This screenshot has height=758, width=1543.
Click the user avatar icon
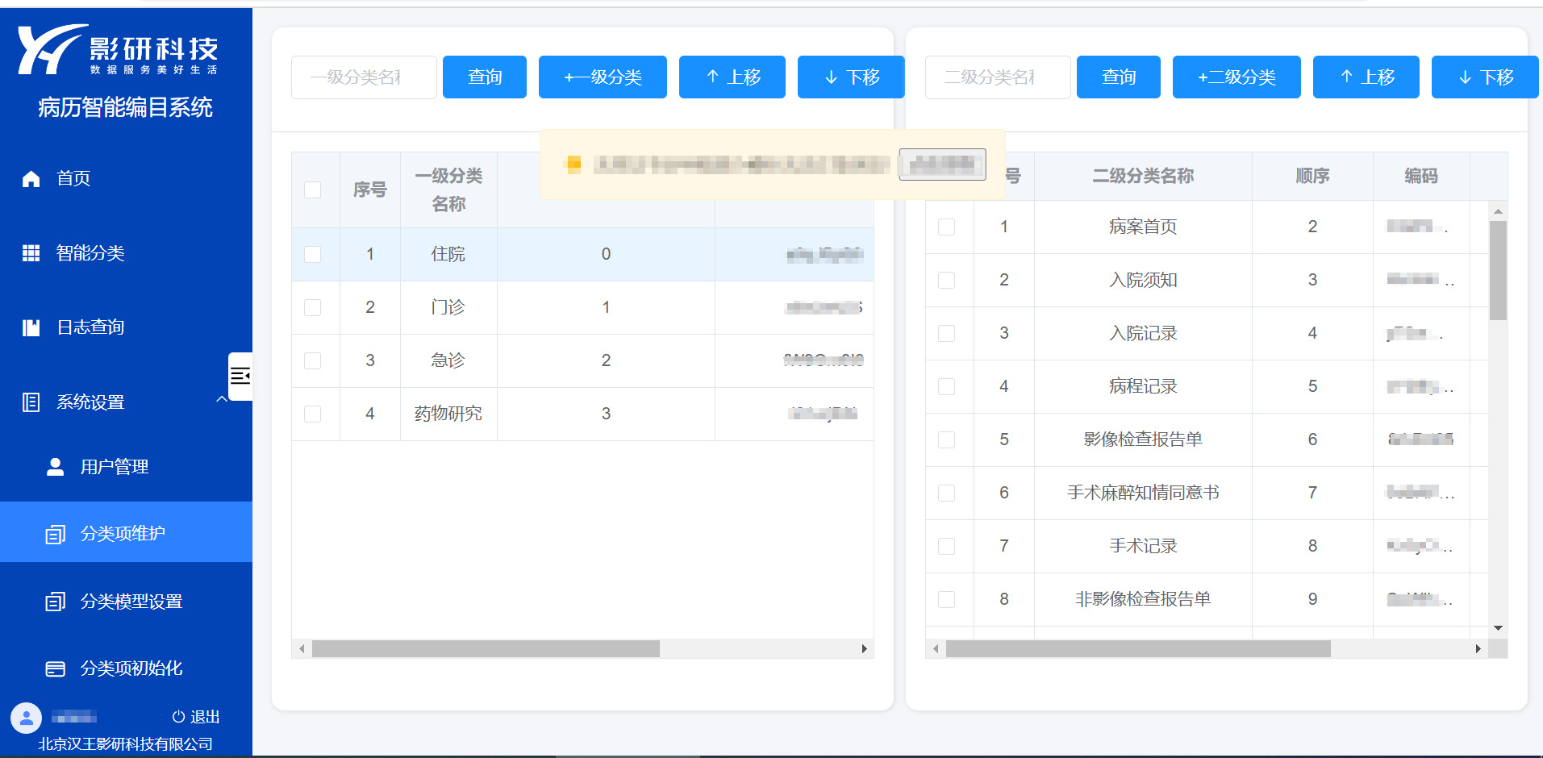click(x=26, y=718)
